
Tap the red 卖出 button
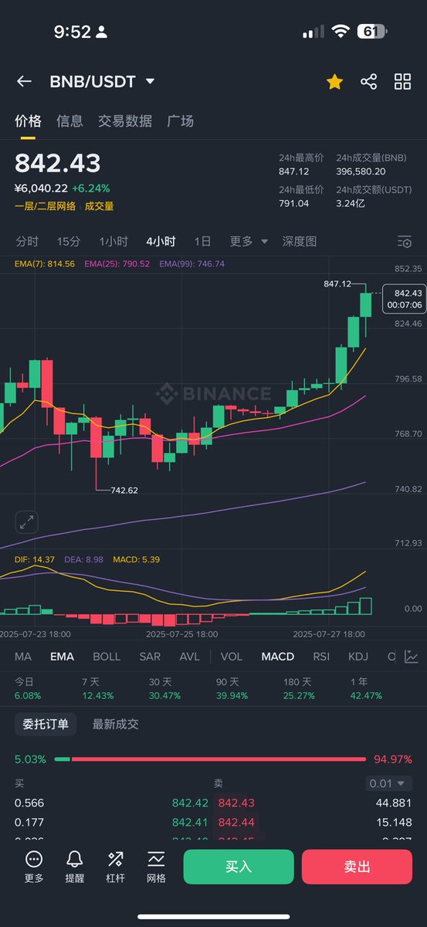tap(357, 867)
